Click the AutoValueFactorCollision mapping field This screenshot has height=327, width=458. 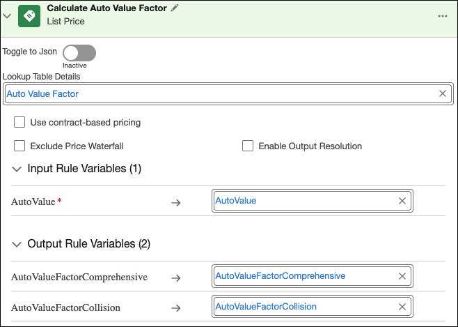[313, 307]
